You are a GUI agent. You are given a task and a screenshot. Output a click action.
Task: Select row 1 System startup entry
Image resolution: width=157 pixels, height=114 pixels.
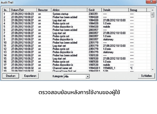[x=76, y=14]
